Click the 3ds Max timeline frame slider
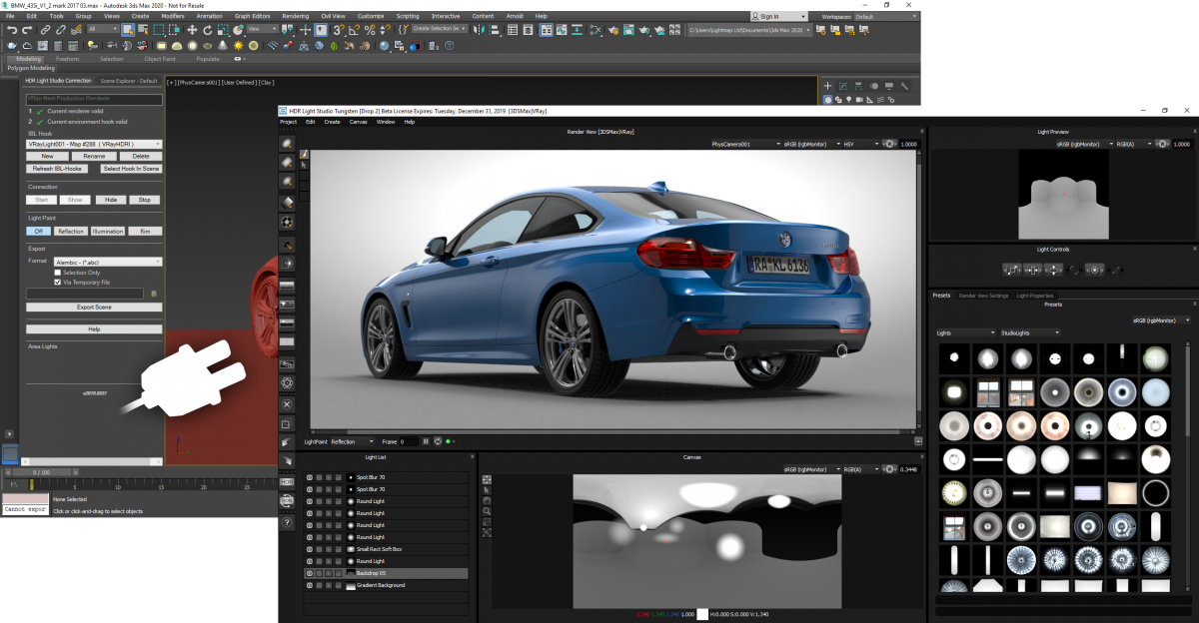Viewport: 1199px width, 623px height. pyautogui.click(x=40, y=472)
